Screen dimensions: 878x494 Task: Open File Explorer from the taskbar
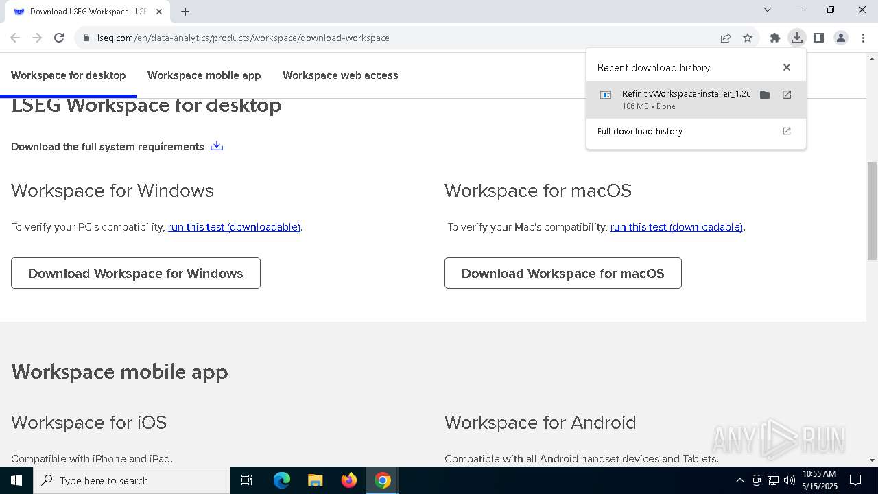[x=316, y=480]
